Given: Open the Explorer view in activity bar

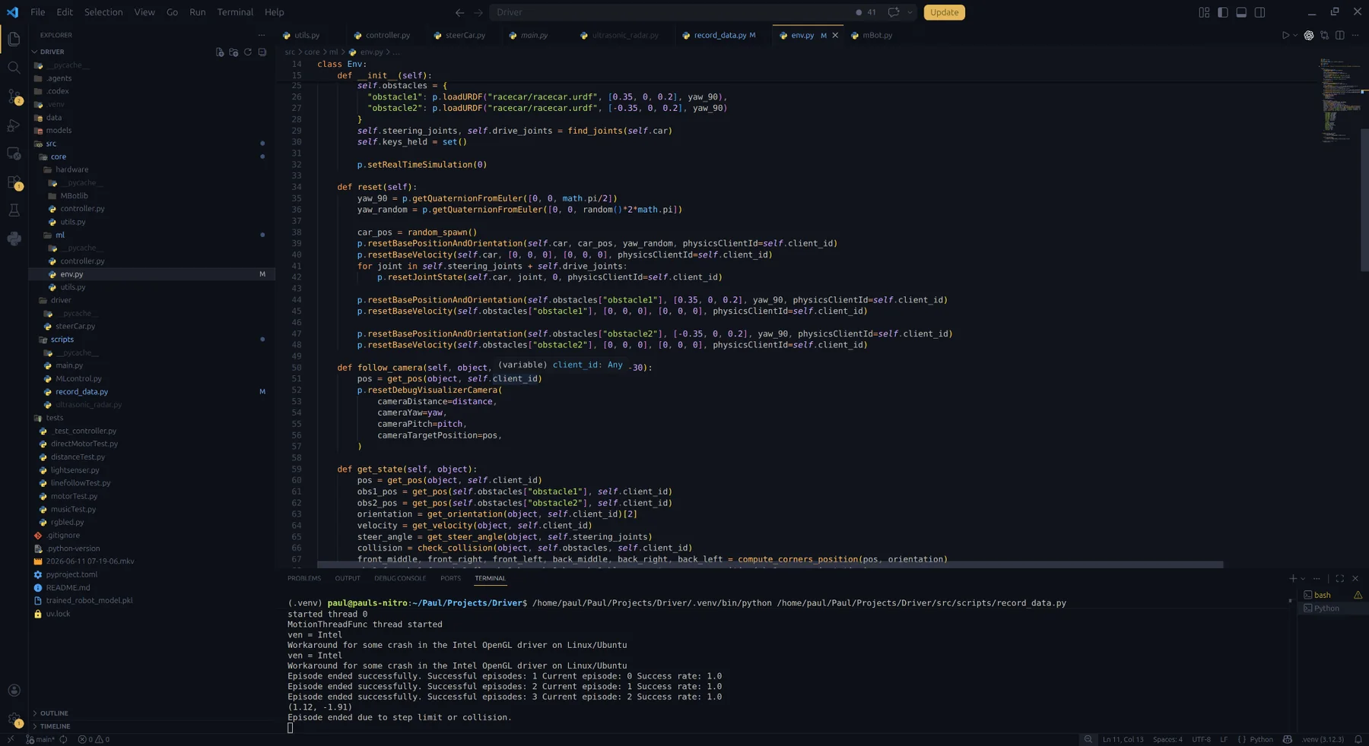Looking at the screenshot, I should (14, 40).
